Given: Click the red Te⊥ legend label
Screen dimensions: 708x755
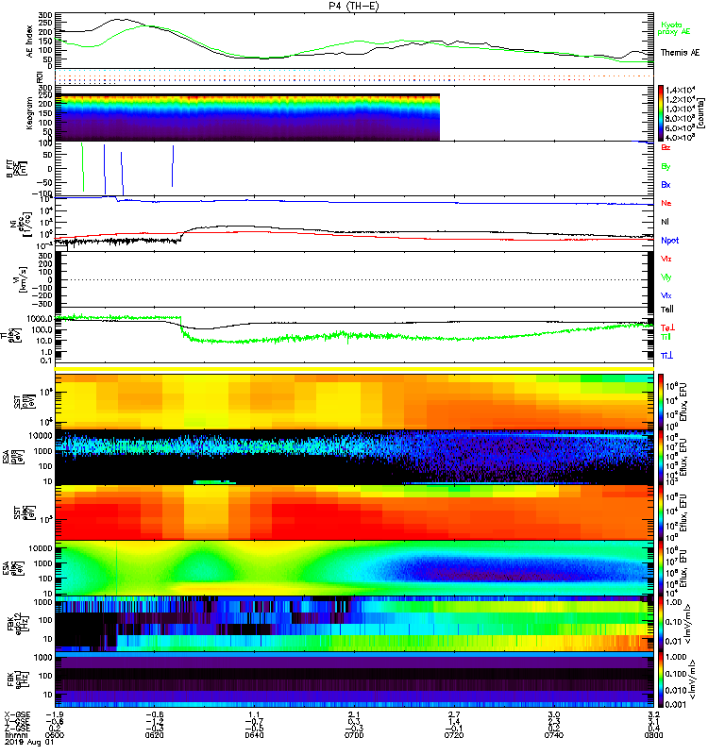Looking at the screenshot, I should (667, 327).
